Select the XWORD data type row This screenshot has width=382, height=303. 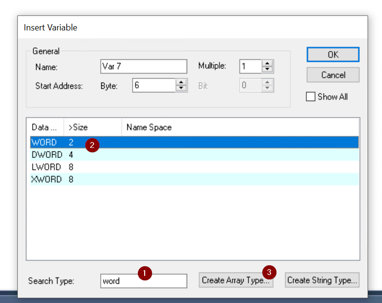click(x=194, y=179)
